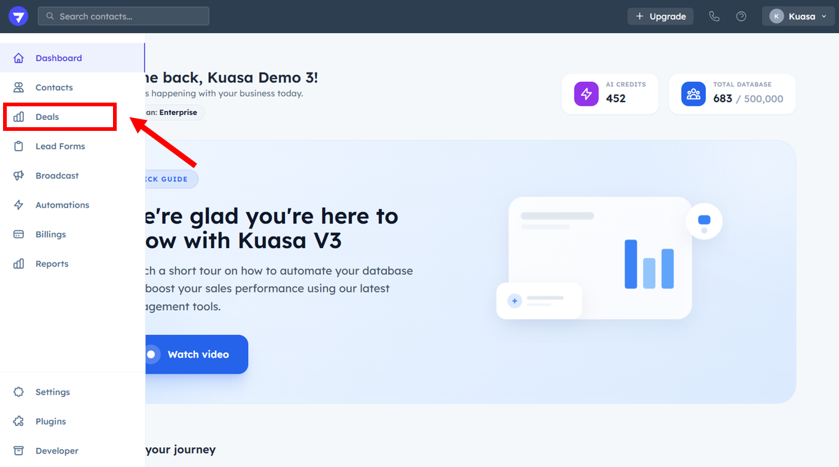Image resolution: width=839 pixels, height=467 pixels.
Task: Click the Automations lightning bolt icon
Action: [x=19, y=205]
